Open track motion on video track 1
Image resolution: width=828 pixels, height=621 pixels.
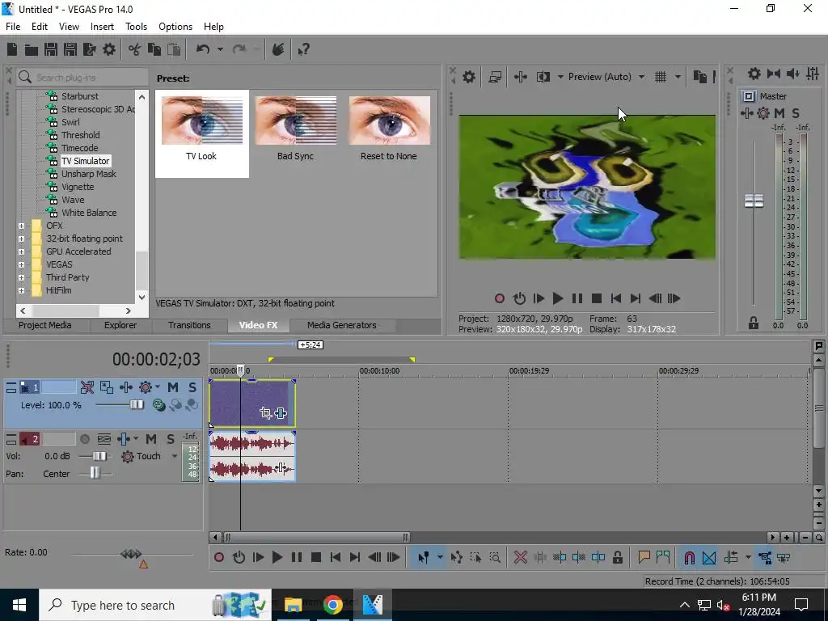(x=107, y=387)
